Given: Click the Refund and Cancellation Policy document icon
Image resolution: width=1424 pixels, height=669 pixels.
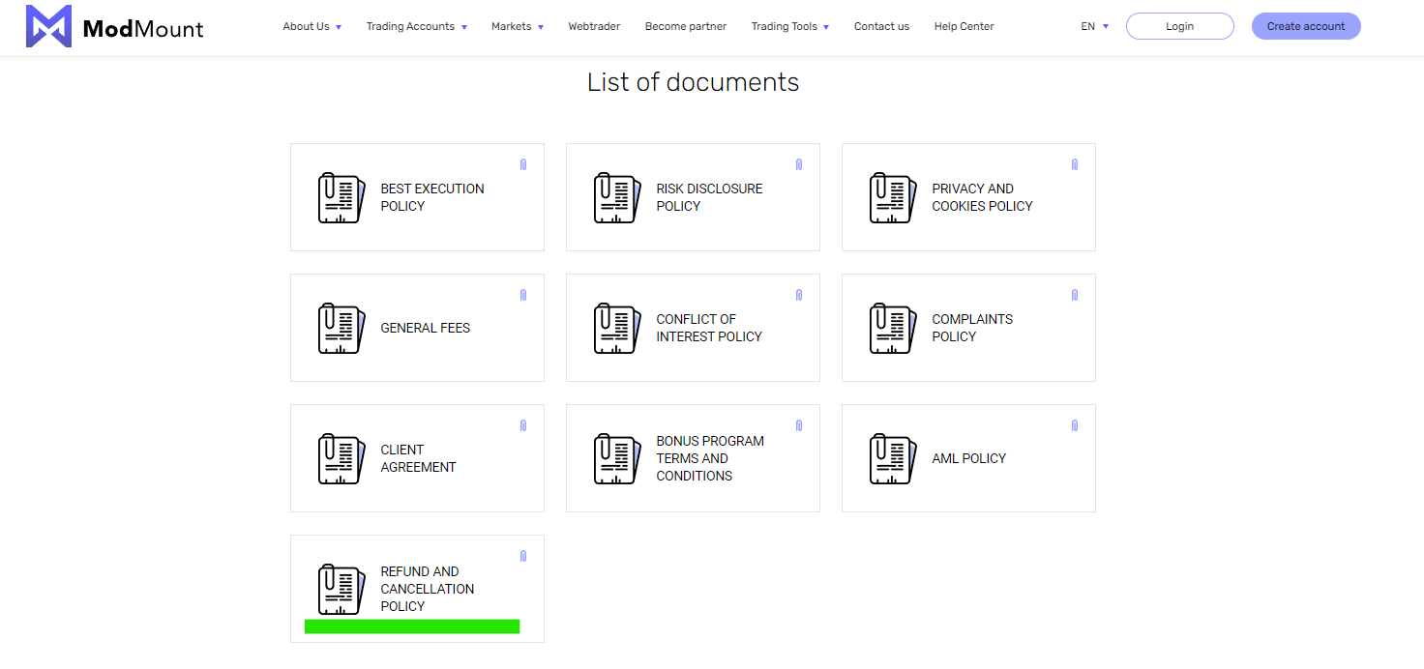Looking at the screenshot, I should coord(342,589).
